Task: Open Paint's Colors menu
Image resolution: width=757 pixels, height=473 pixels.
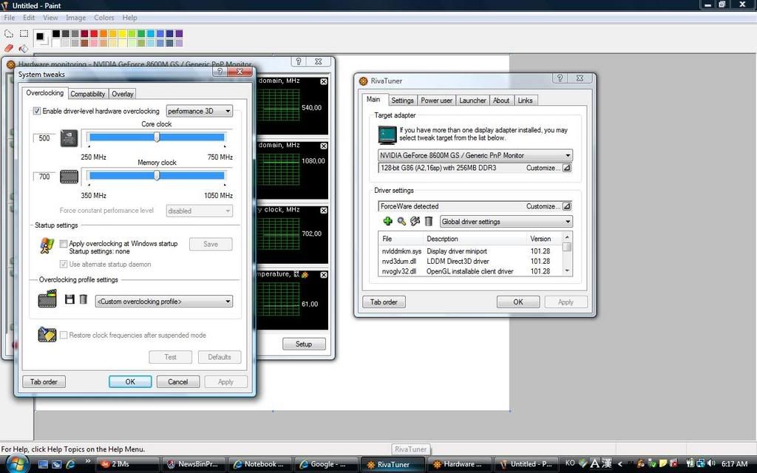Action: (x=103, y=18)
